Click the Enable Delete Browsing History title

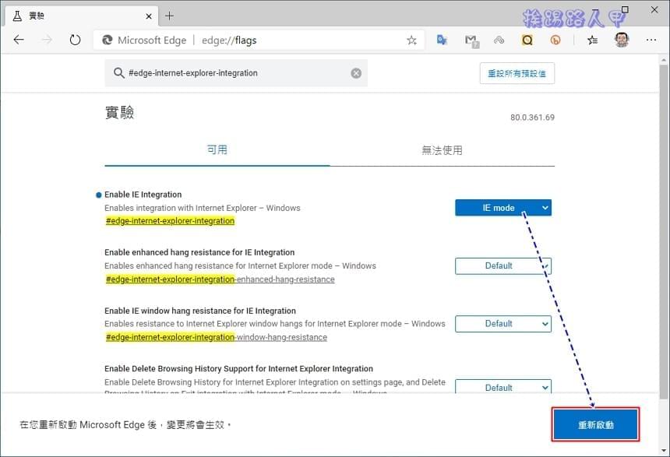238,368
